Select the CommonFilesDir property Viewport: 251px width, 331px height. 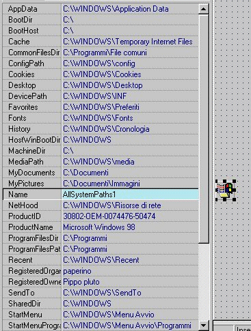(x=34, y=53)
